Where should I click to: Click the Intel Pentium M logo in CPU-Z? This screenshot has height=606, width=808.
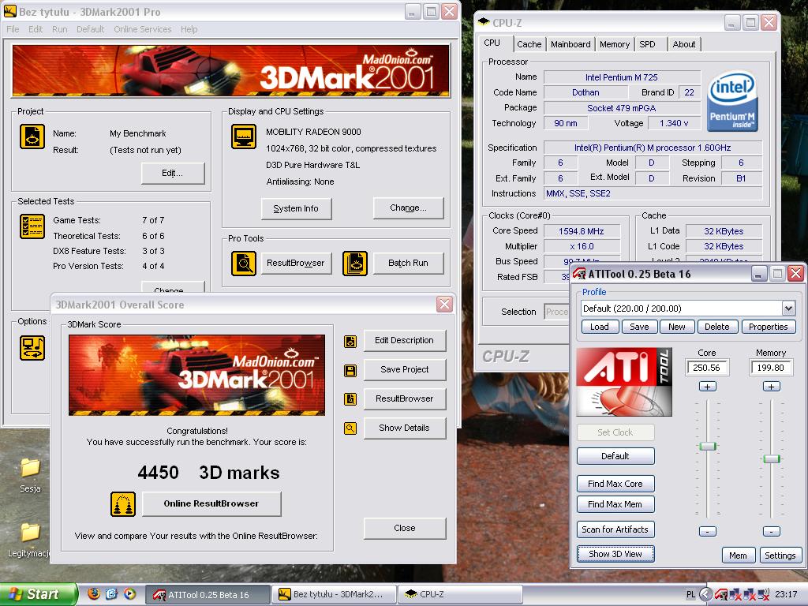(x=732, y=101)
